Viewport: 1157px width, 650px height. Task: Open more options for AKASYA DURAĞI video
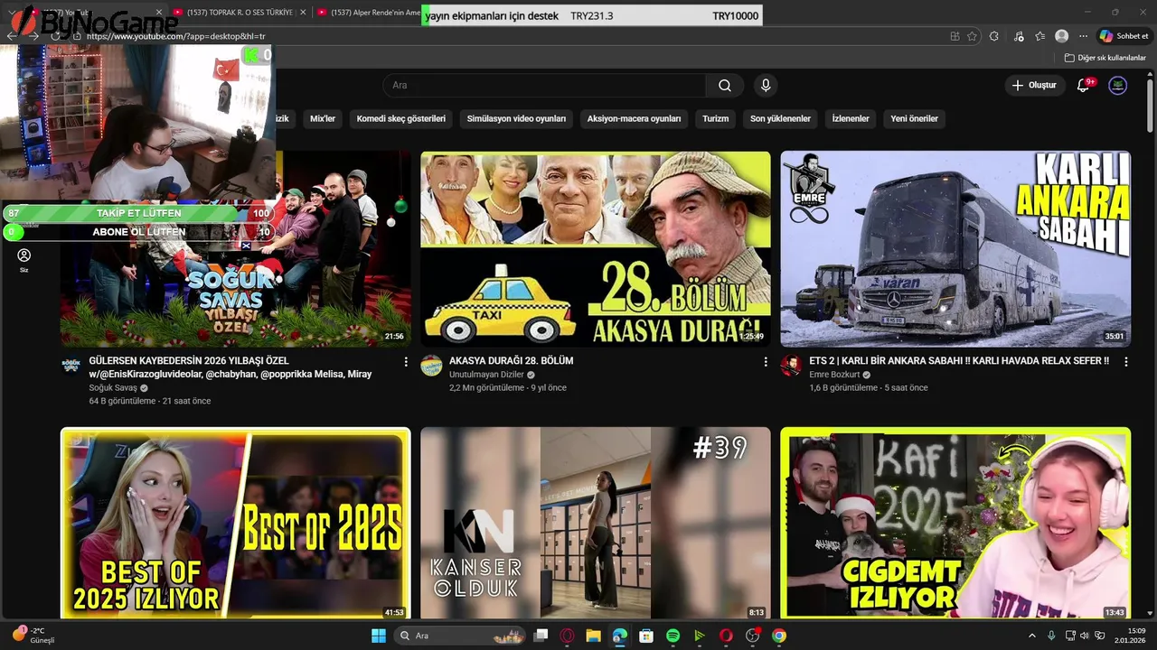[766, 361]
